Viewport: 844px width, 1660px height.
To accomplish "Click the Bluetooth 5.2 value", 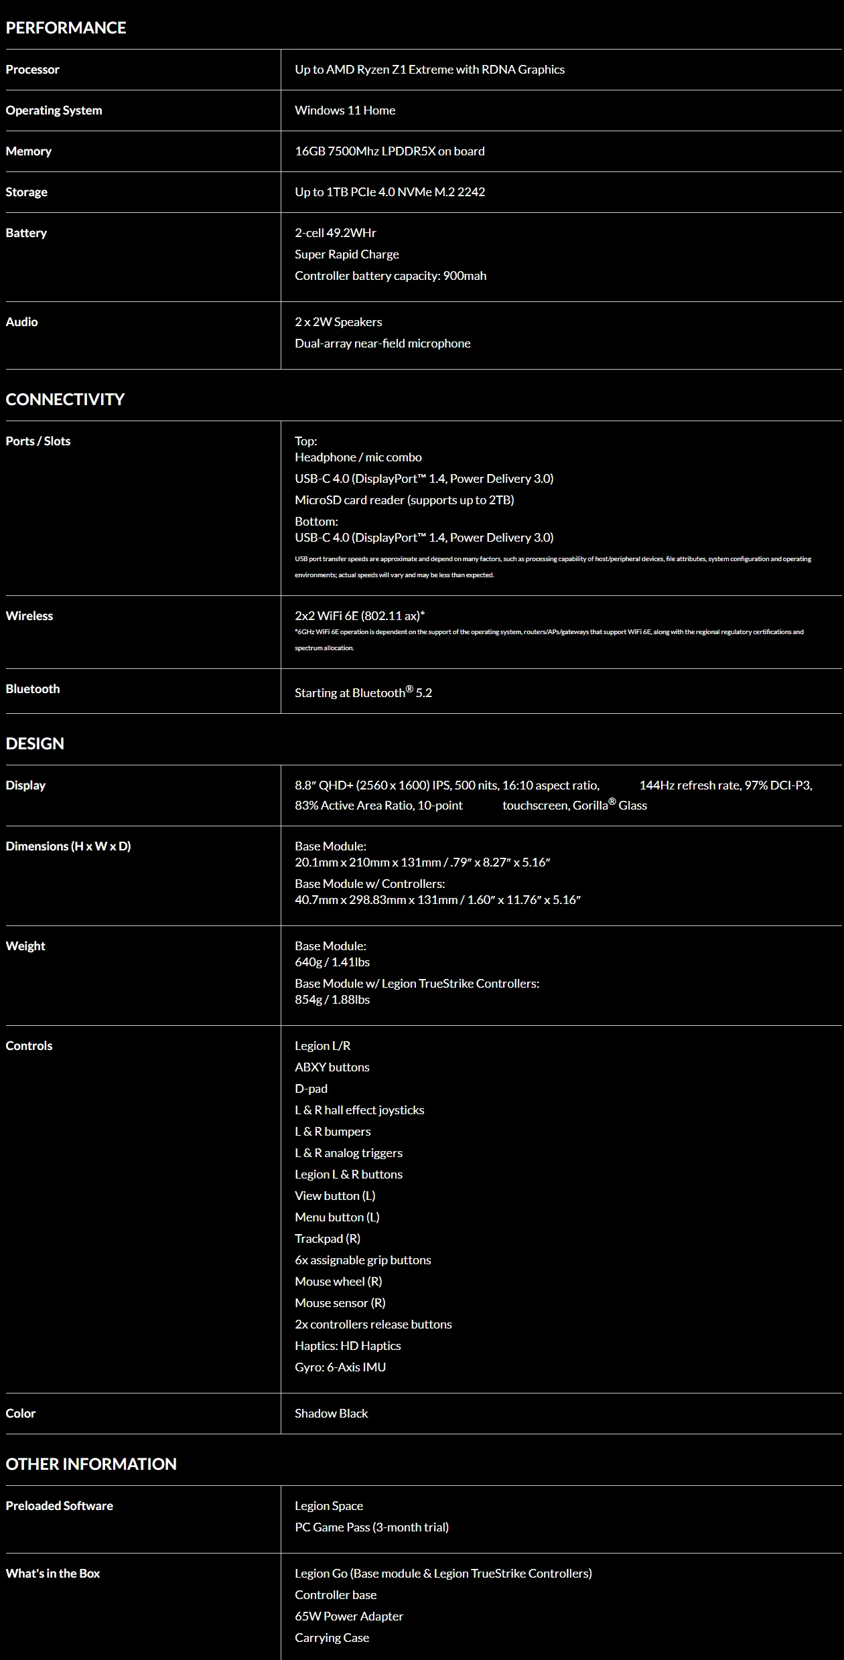I will coord(363,692).
